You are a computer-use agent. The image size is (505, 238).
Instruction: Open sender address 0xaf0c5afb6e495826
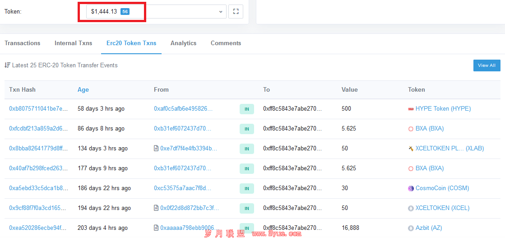[184, 109]
